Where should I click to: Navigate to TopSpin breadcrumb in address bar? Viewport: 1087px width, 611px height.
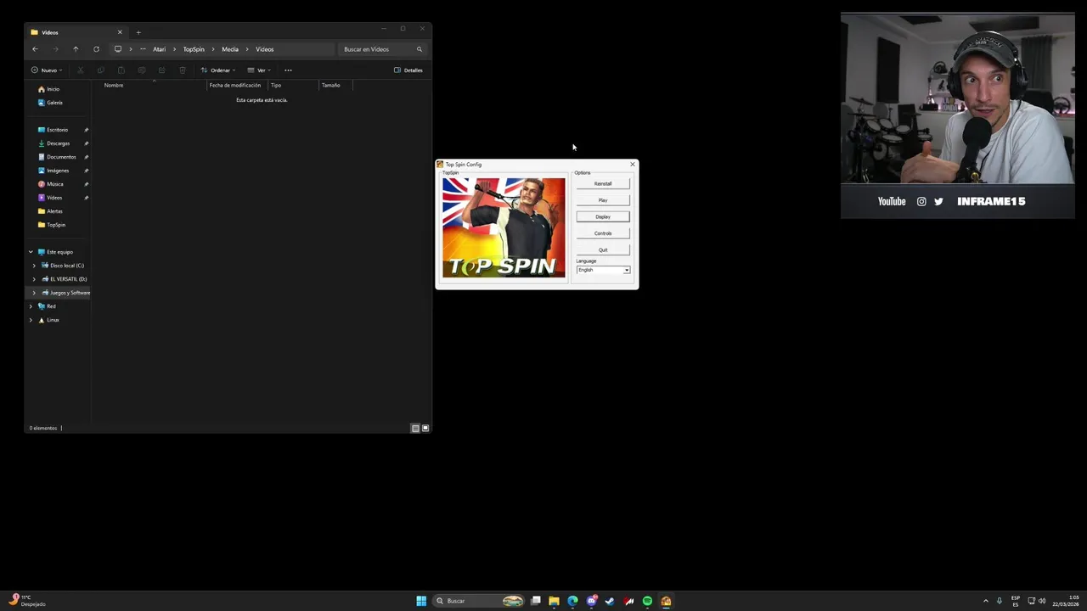tap(194, 49)
